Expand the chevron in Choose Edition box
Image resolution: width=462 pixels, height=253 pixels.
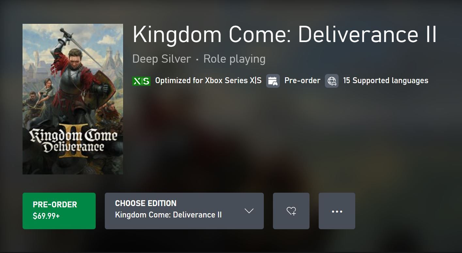249,211
